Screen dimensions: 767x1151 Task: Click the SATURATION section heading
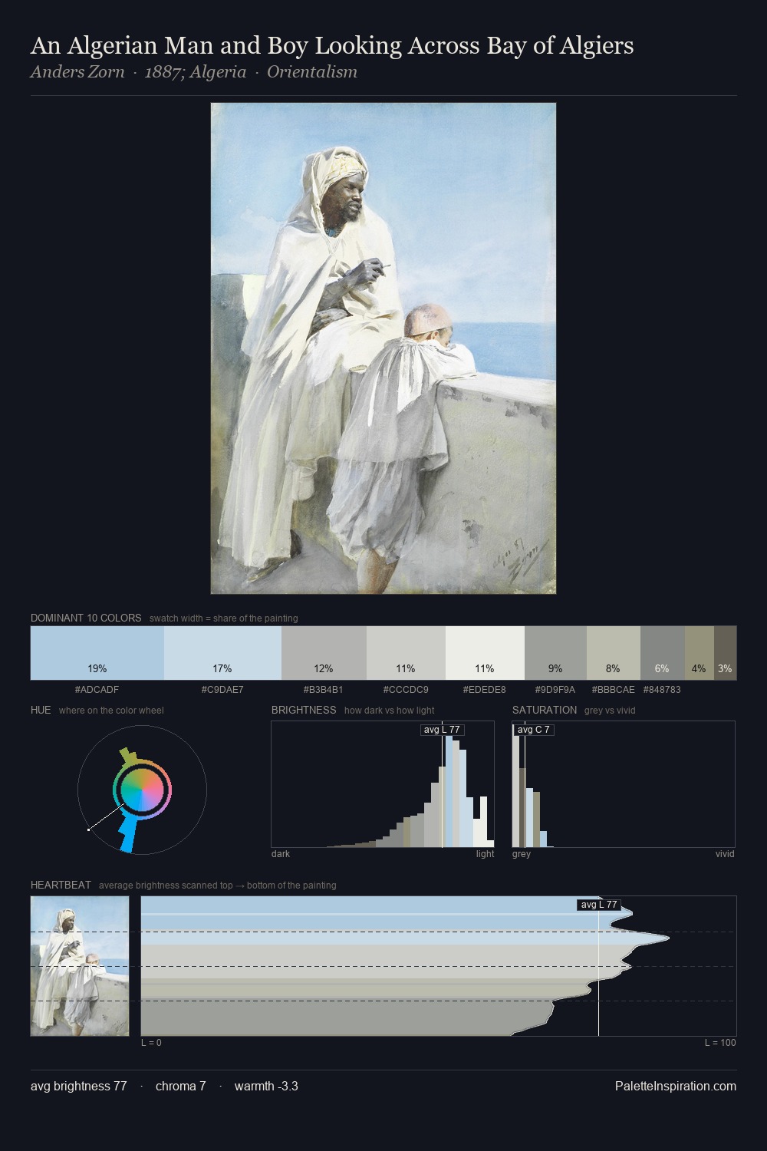pyautogui.click(x=545, y=710)
